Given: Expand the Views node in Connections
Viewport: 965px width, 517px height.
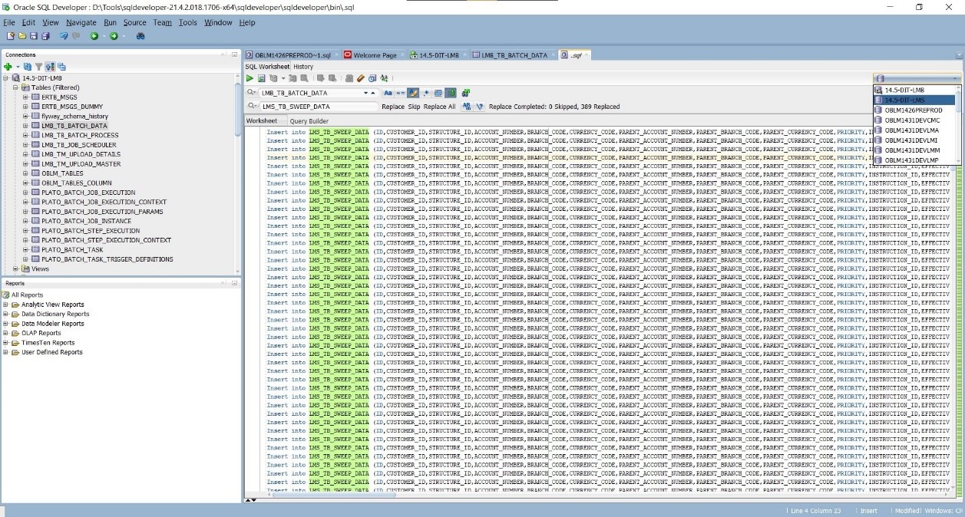Looking at the screenshot, I should 15,268.
